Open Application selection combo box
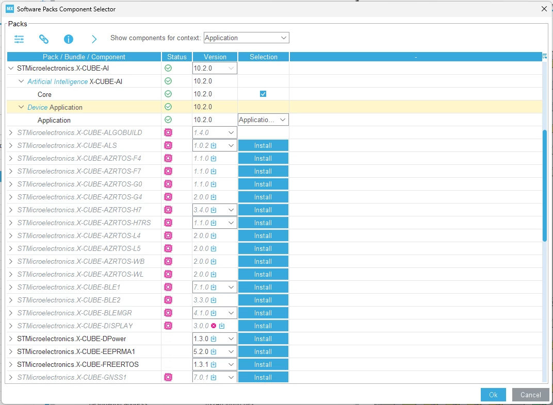The image size is (553, 405). pos(263,120)
